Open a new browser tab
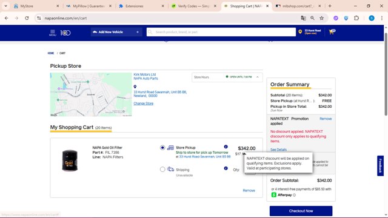The image size is (388, 218). click(330, 6)
